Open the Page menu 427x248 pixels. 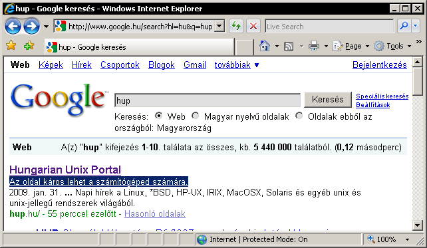[x=351, y=47]
